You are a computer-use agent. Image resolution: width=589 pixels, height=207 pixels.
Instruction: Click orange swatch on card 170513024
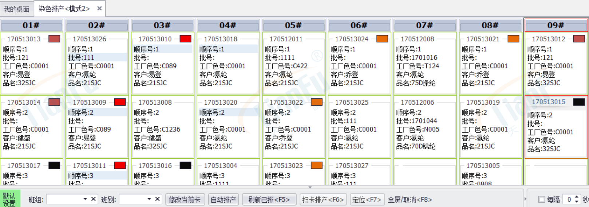pos(382,39)
